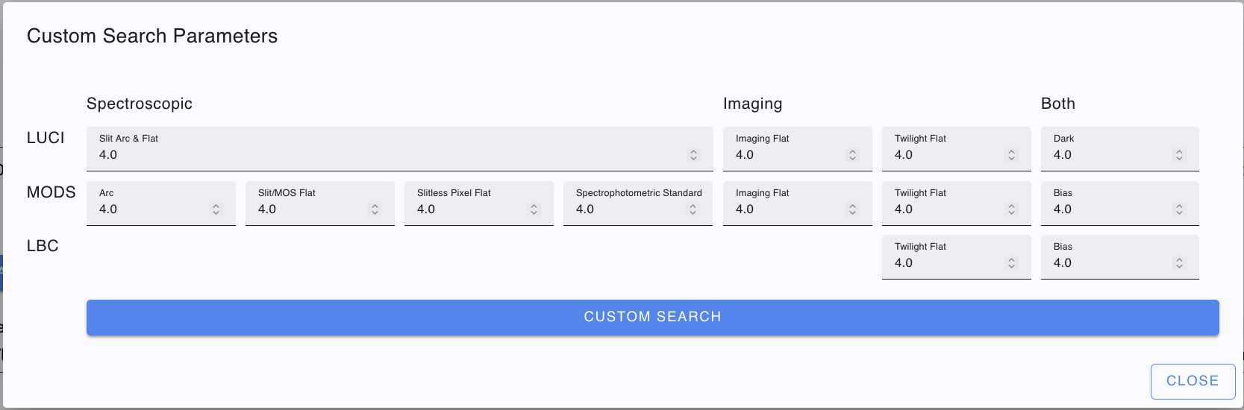Click the LBC Twilight Flat stepper arrows
Screen dimensions: 1244x410
1011,263
